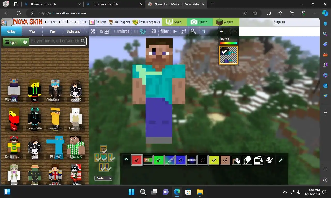Image resolution: width=331 pixels, height=198 pixels.
Task: Open the Windows Start menu
Action: (x=131, y=192)
